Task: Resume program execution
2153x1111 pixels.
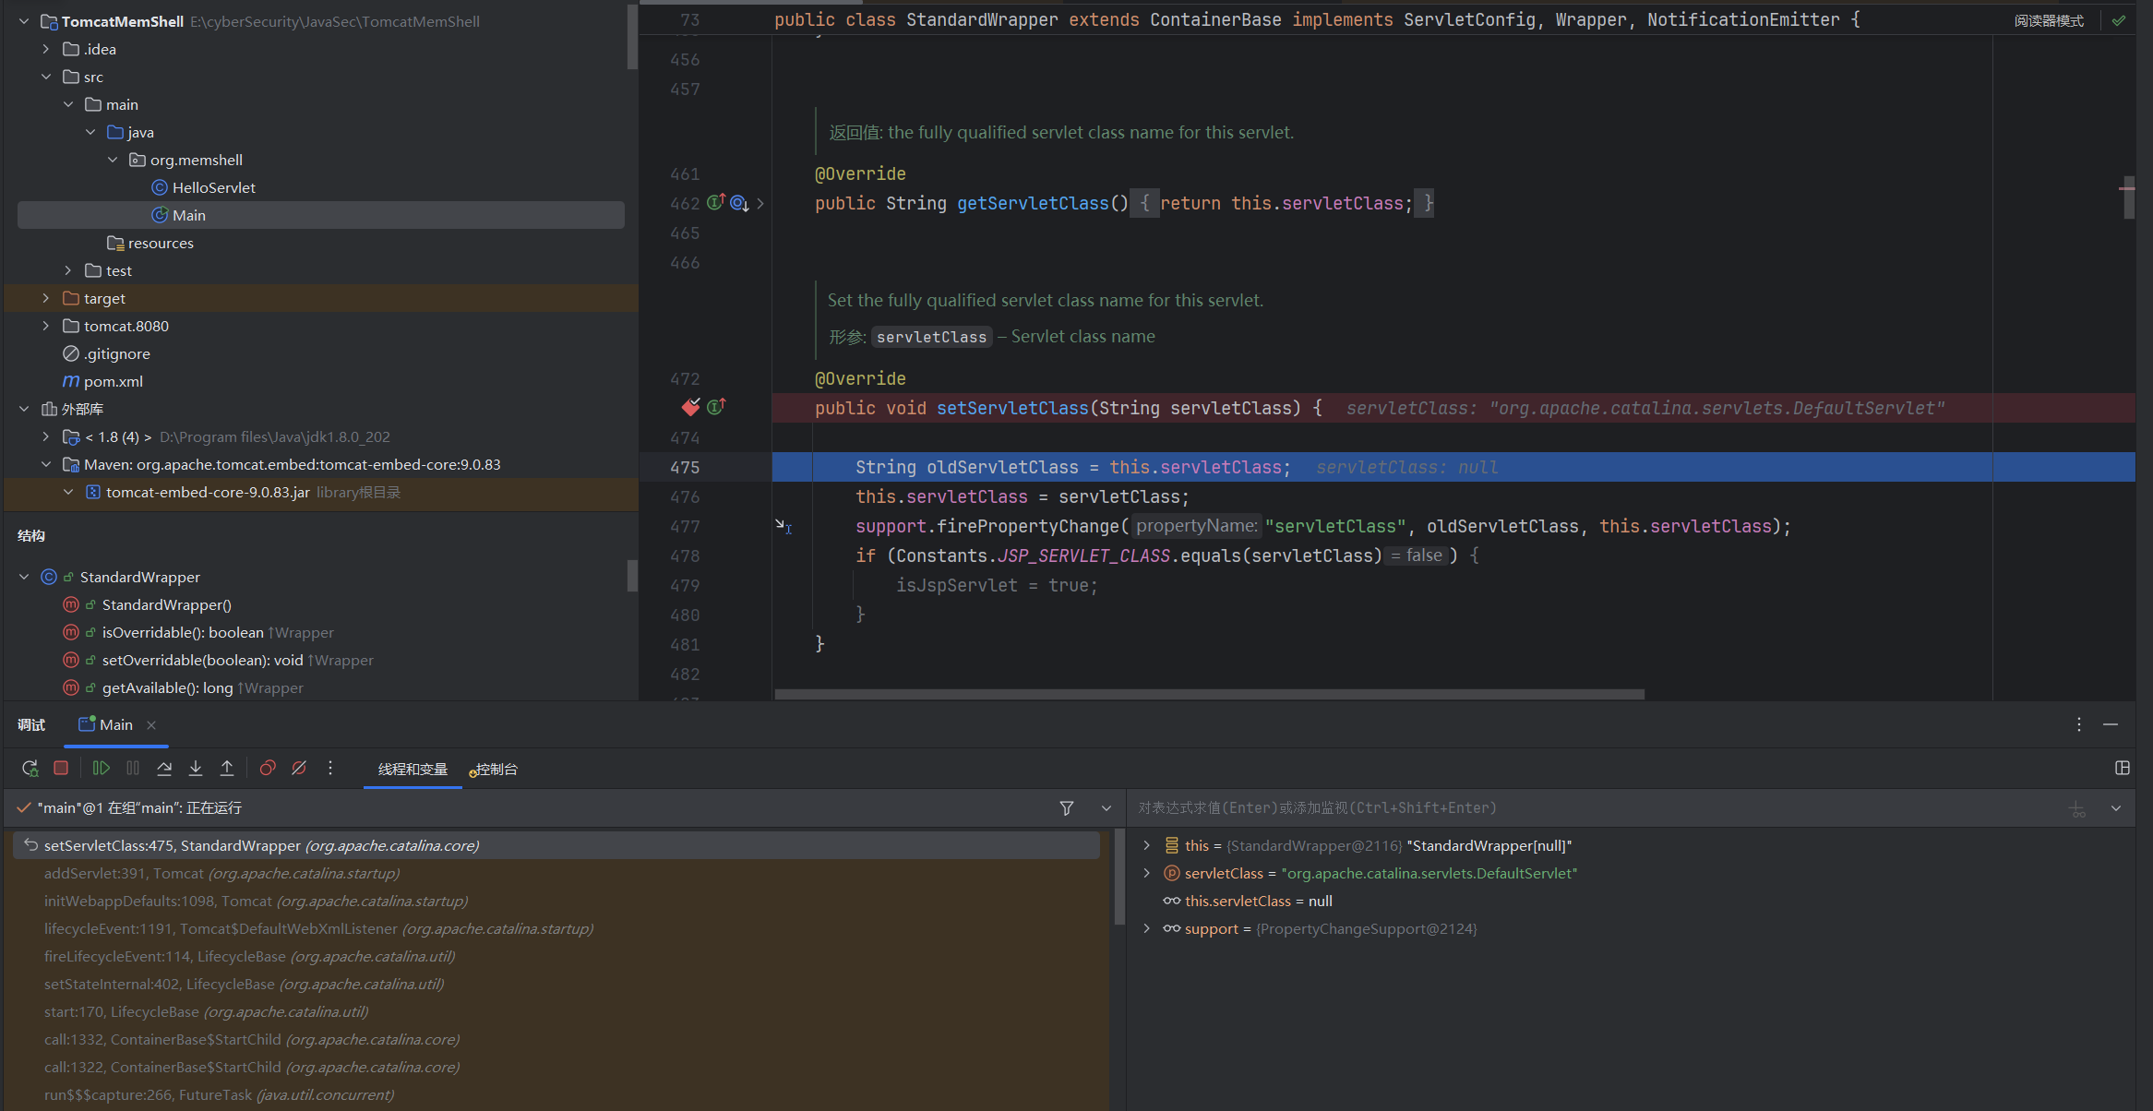Action: pyautogui.click(x=102, y=768)
